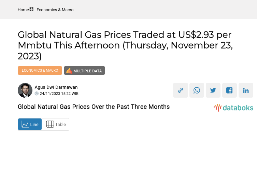Click the breadcrumb separator icon after Home
257x170 pixels.
32,10
